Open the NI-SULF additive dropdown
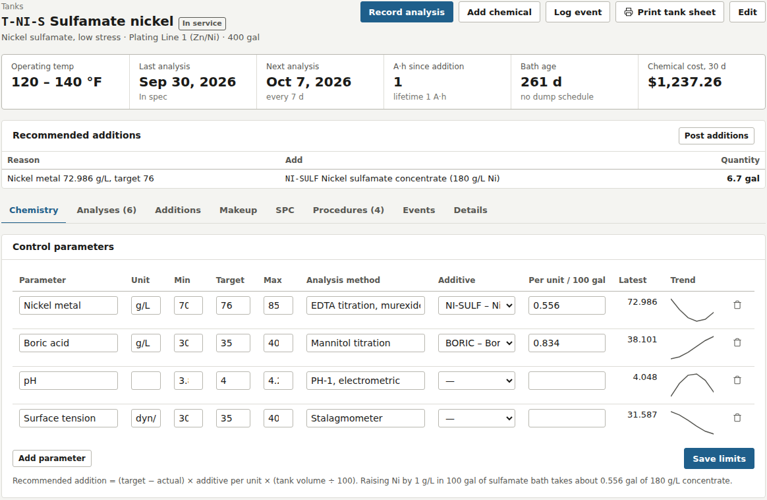This screenshot has height=500, width=767. 476,305
